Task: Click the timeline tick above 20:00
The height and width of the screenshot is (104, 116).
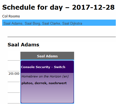Action: point(14,71)
